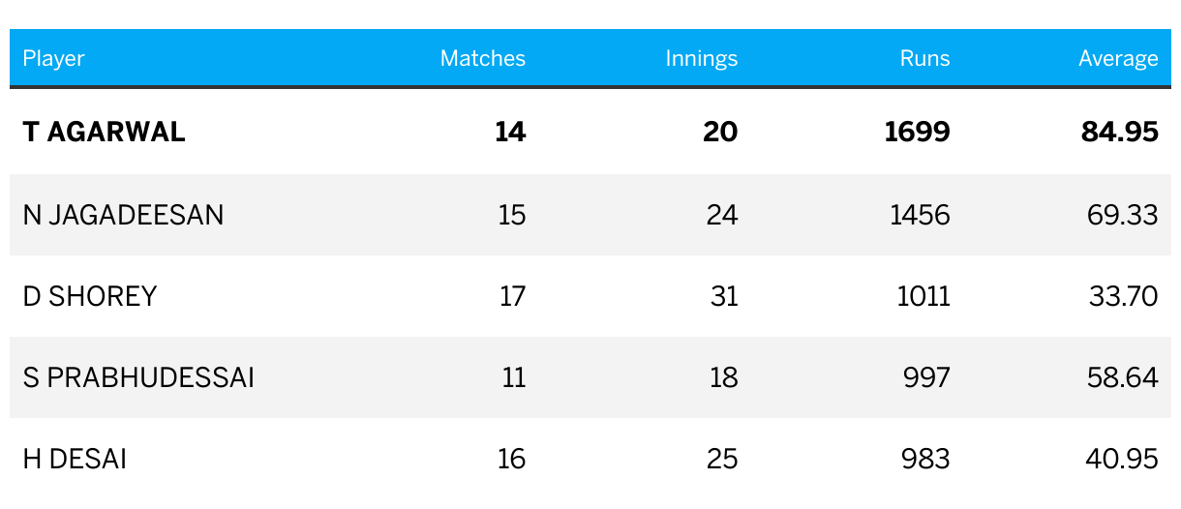The width and height of the screenshot is (1181, 509).
Task: Click the 40.95 average value
Action: click(x=1122, y=458)
